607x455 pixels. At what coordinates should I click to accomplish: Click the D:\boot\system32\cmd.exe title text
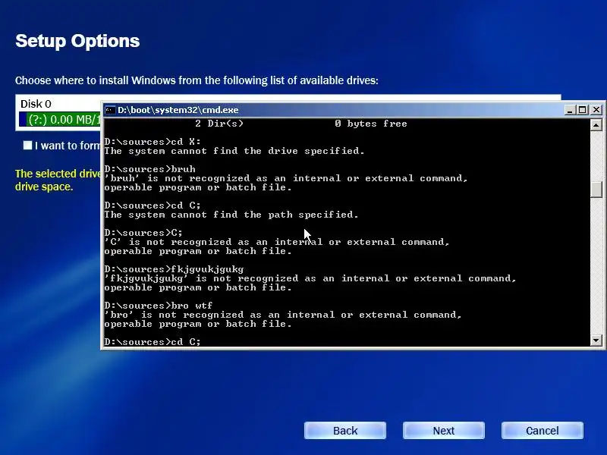178,110
